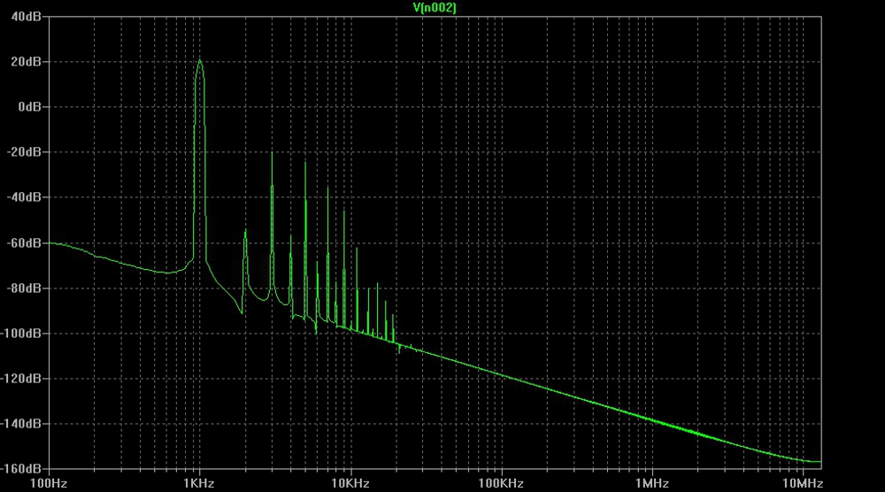
Task: Click the 0dB vertical axis label
Action: click(x=29, y=107)
